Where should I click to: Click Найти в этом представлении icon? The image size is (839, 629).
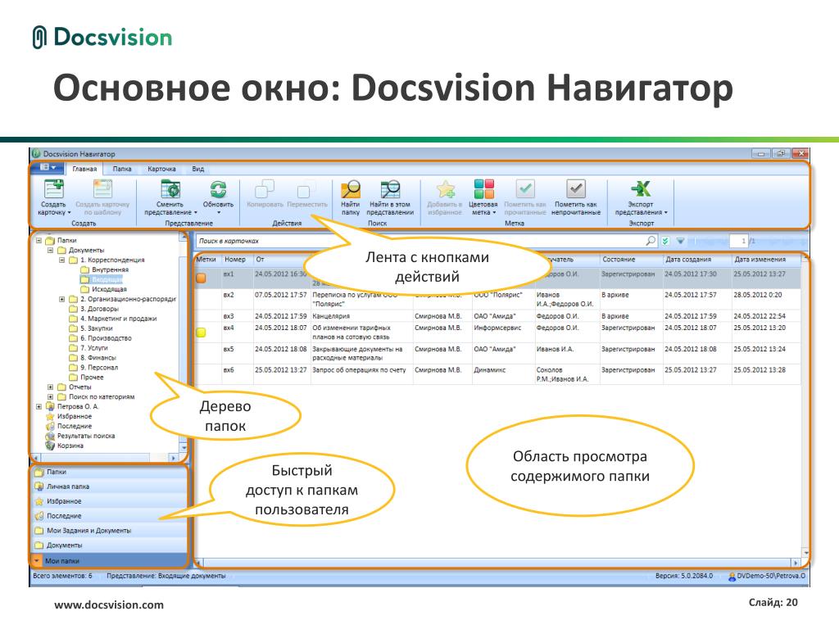click(390, 189)
